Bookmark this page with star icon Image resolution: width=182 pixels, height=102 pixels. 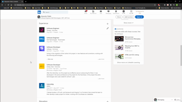pyautogui.click(x=155, y=5)
